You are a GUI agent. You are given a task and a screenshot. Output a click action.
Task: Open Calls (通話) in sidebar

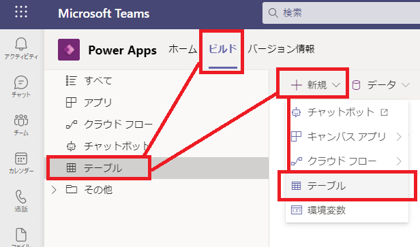click(x=21, y=201)
